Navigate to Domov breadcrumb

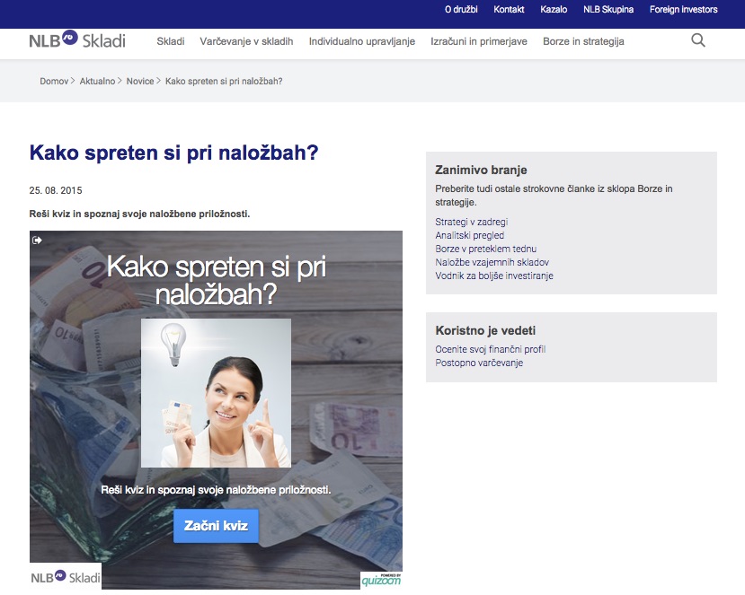[x=54, y=81]
